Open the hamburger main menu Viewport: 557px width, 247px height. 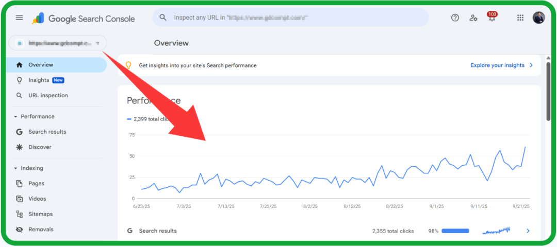(x=19, y=17)
